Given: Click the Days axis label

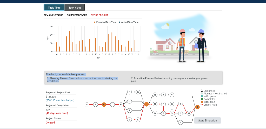Looking at the screenshot, I should click(48, 39).
